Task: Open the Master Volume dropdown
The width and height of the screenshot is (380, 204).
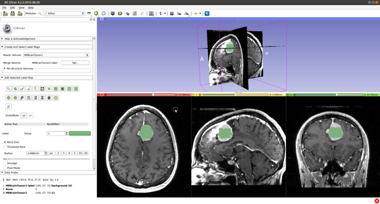Action: pos(56,55)
